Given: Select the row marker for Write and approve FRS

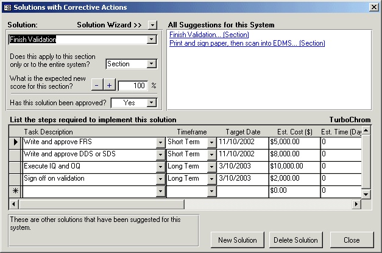Looking at the screenshot, I should coord(15,142).
